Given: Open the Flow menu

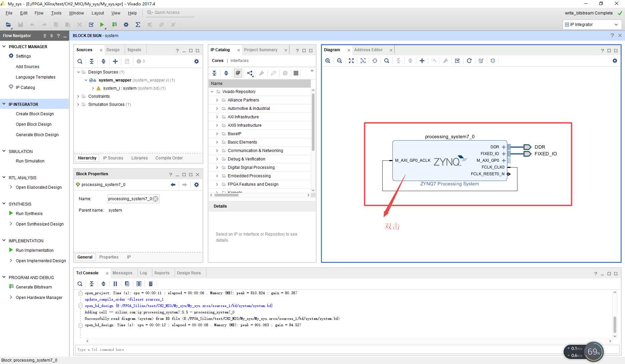Looking at the screenshot, I should click(39, 13).
